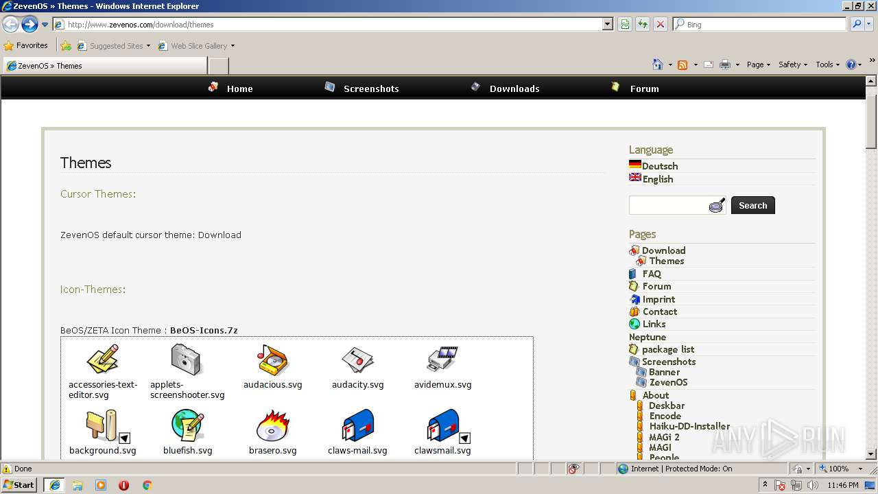Viewport: 878px width, 494px height.
Task: Open File Explorer folder in the taskbar
Action: click(78, 485)
